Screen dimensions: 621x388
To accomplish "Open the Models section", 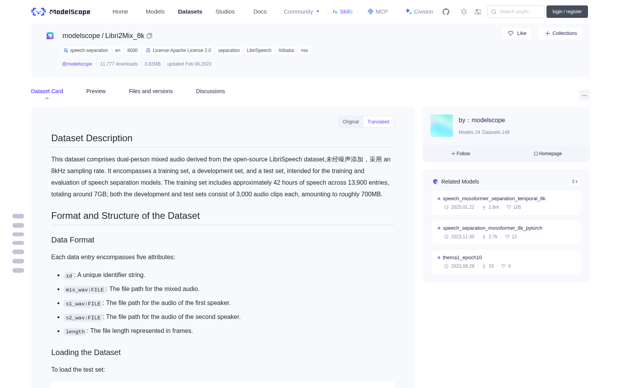I will click(x=155, y=12).
